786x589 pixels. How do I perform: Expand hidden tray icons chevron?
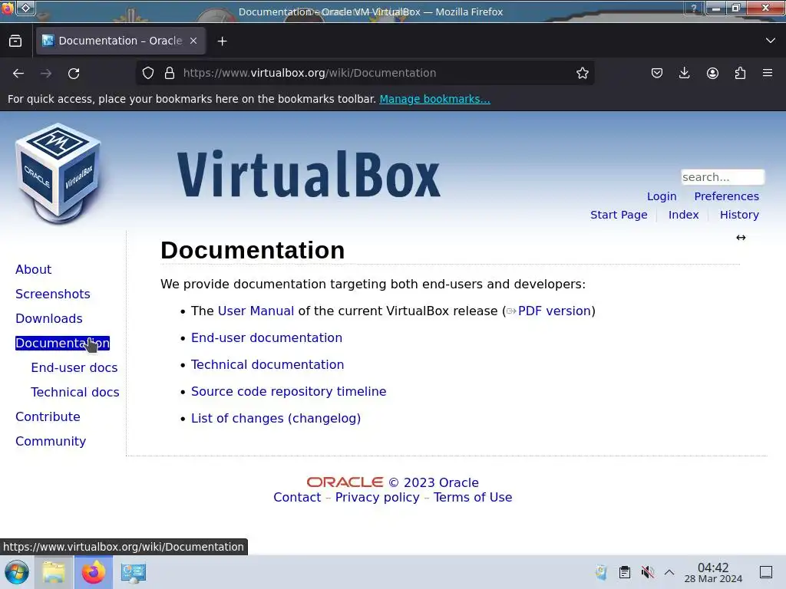tap(669, 572)
